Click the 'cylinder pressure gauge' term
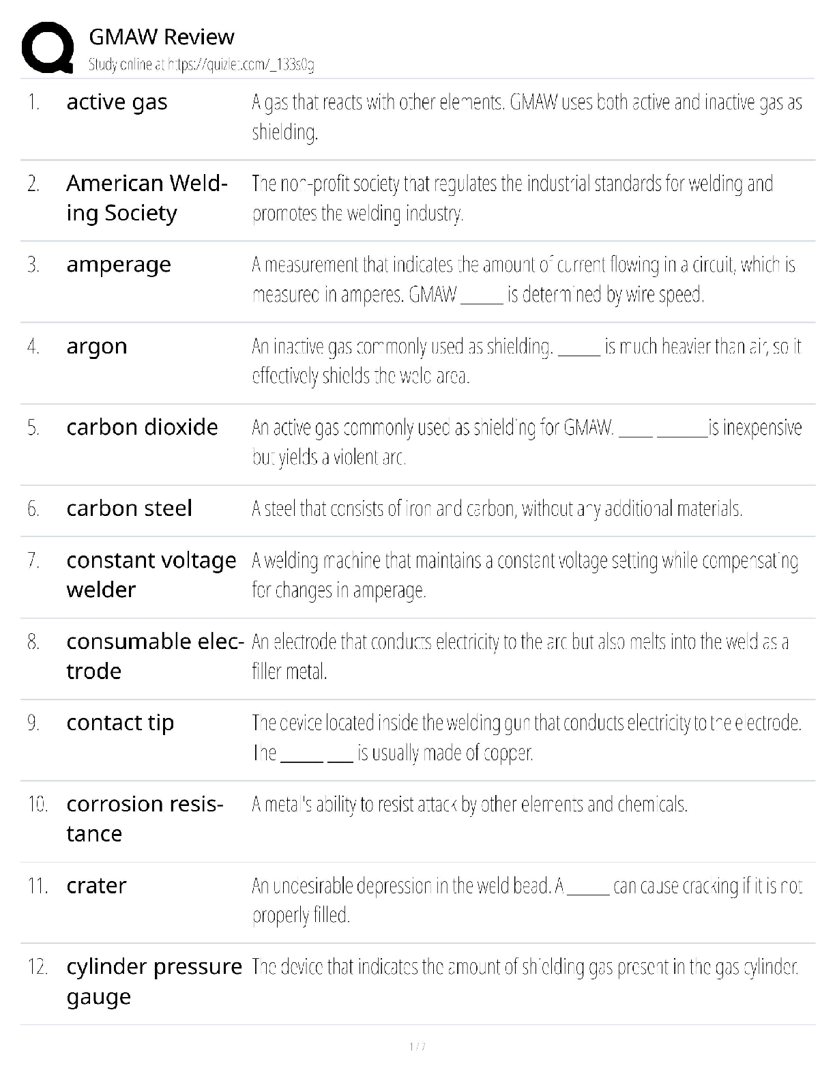Image resolution: width=835 pixels, height=1081 pixels. click(x=154, y=981)
